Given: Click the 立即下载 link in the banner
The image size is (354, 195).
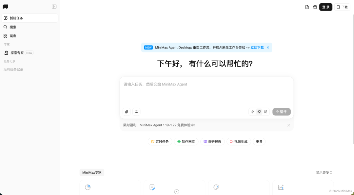Looking at the screenshot, I should pos(257,47).
